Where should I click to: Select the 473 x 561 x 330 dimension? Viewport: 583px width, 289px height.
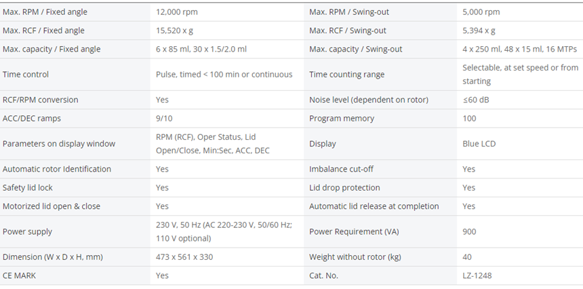pyautogui.click(x=185, y=257)
